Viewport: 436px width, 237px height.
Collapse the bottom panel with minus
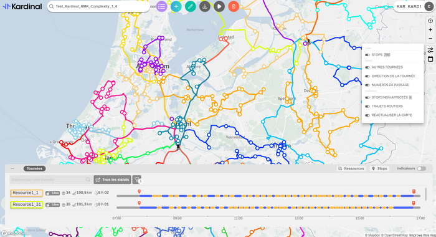12,168
